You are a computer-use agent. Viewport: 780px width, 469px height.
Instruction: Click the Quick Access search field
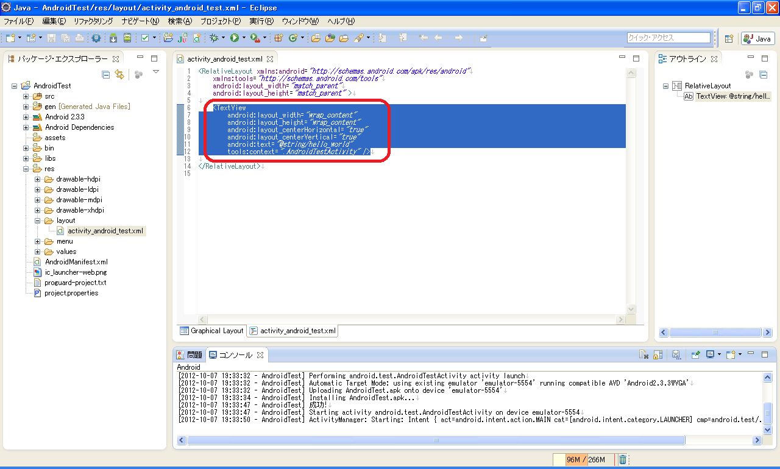668,38
